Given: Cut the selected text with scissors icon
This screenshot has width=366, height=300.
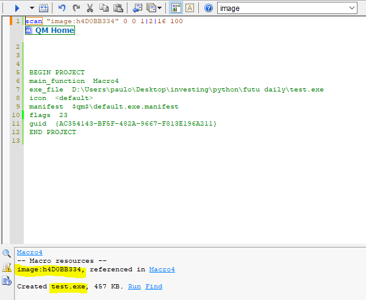Looking at the screenshot, I should [90, 8].
